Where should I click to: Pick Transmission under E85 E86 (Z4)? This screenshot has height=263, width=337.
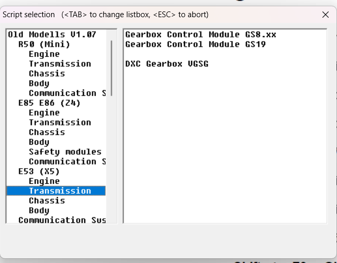click(x=60, y=122)
